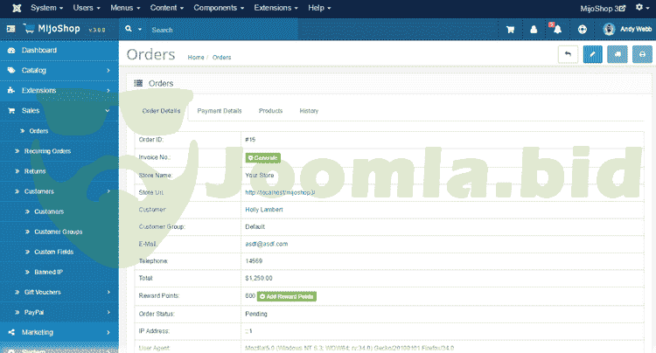Click the Generate invoice button
656x353 pixels.
click(x=263, y=157)
